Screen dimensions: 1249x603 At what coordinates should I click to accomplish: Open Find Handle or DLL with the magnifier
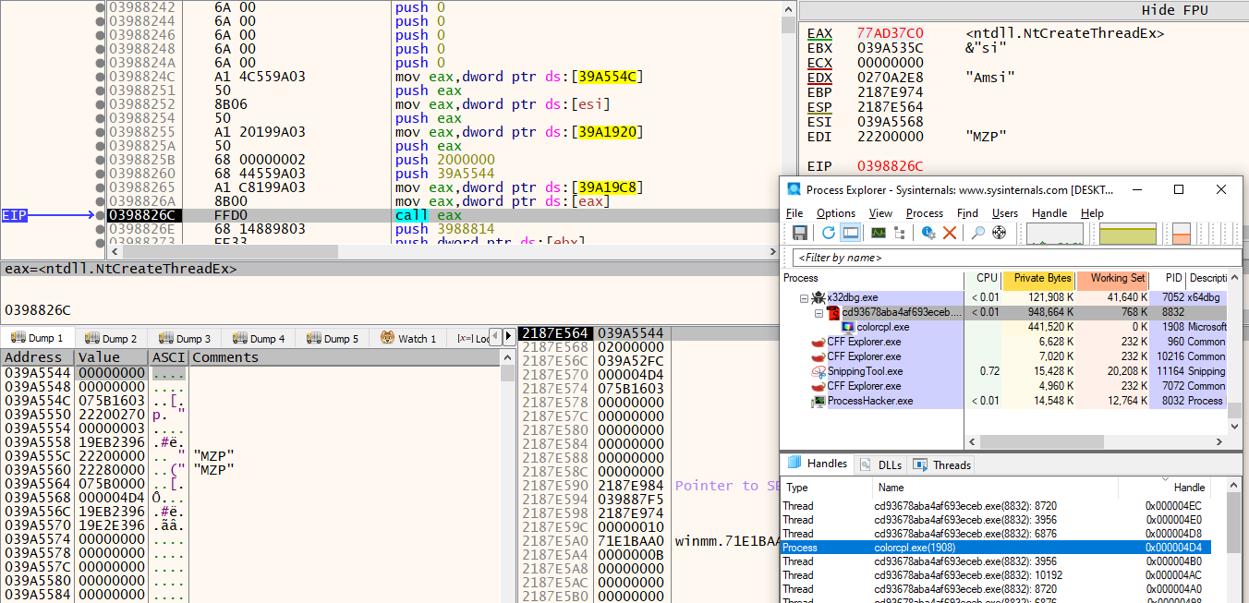977,232
